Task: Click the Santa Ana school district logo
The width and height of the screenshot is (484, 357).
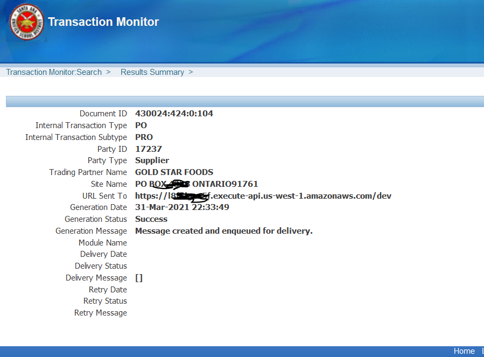Action: tap(27, 22)
